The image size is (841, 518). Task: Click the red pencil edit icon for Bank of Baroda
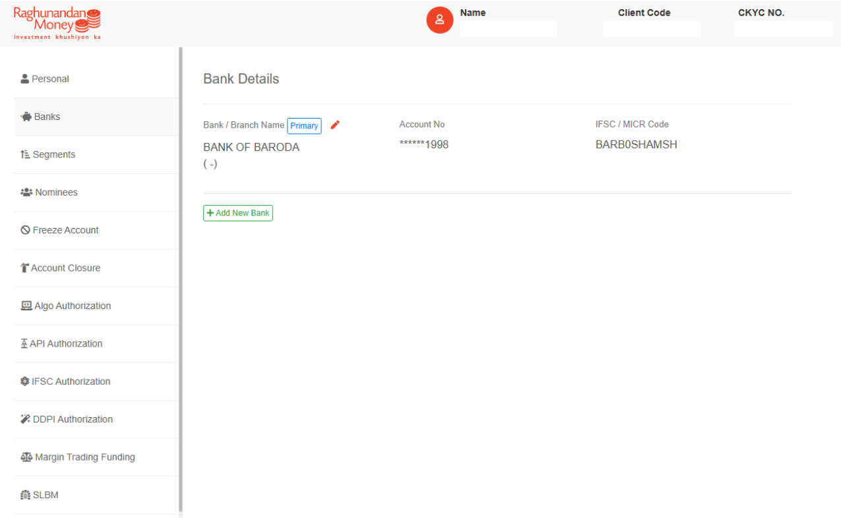coord(335,125)
